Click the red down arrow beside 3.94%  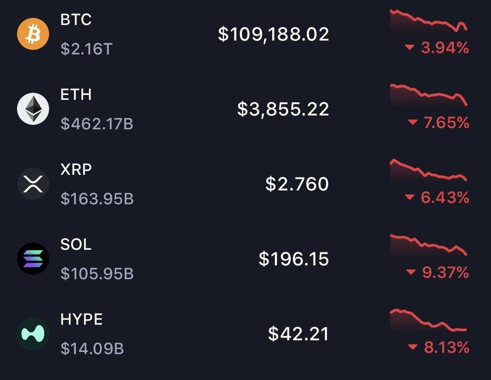[x=410, y=47]
